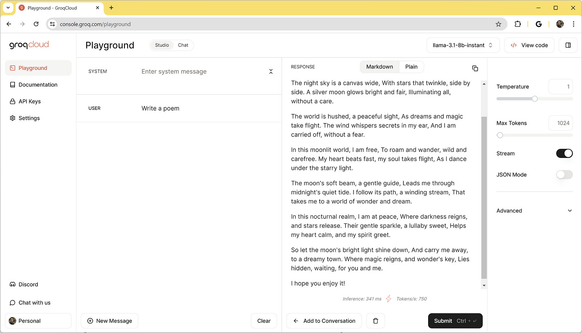The height and width of the screenshot is (333, 582).
Task: Collapse the system message field
Action: [x=271, y=72]
